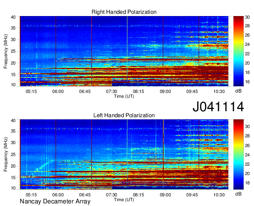Click "Time (UT)" label under the Left Handed plot
254x206 pixels.
tap(124, 200)
